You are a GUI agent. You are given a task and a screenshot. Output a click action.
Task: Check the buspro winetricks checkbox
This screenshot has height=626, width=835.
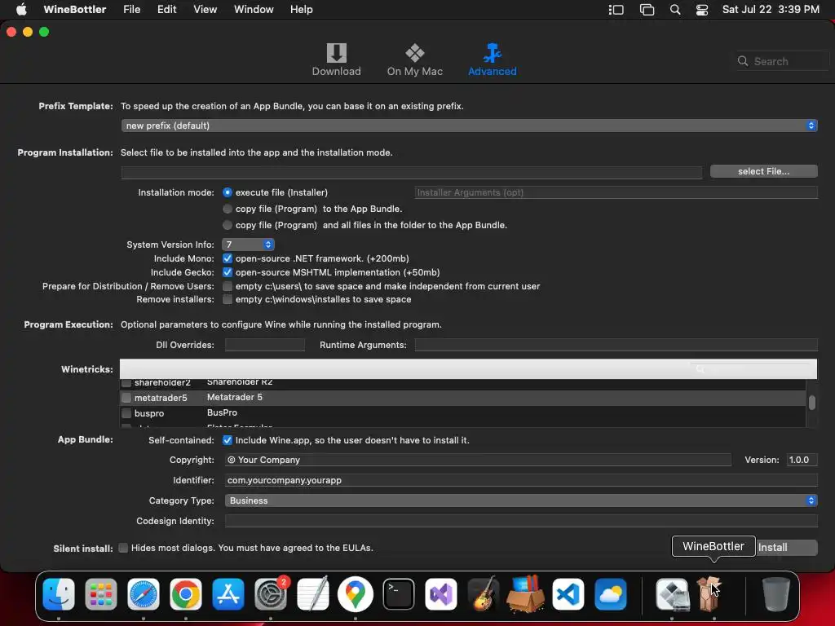[x=126, y=413]
